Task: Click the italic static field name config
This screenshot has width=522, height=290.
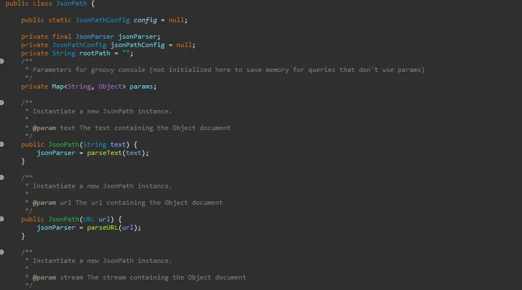Action: point(145,20)
